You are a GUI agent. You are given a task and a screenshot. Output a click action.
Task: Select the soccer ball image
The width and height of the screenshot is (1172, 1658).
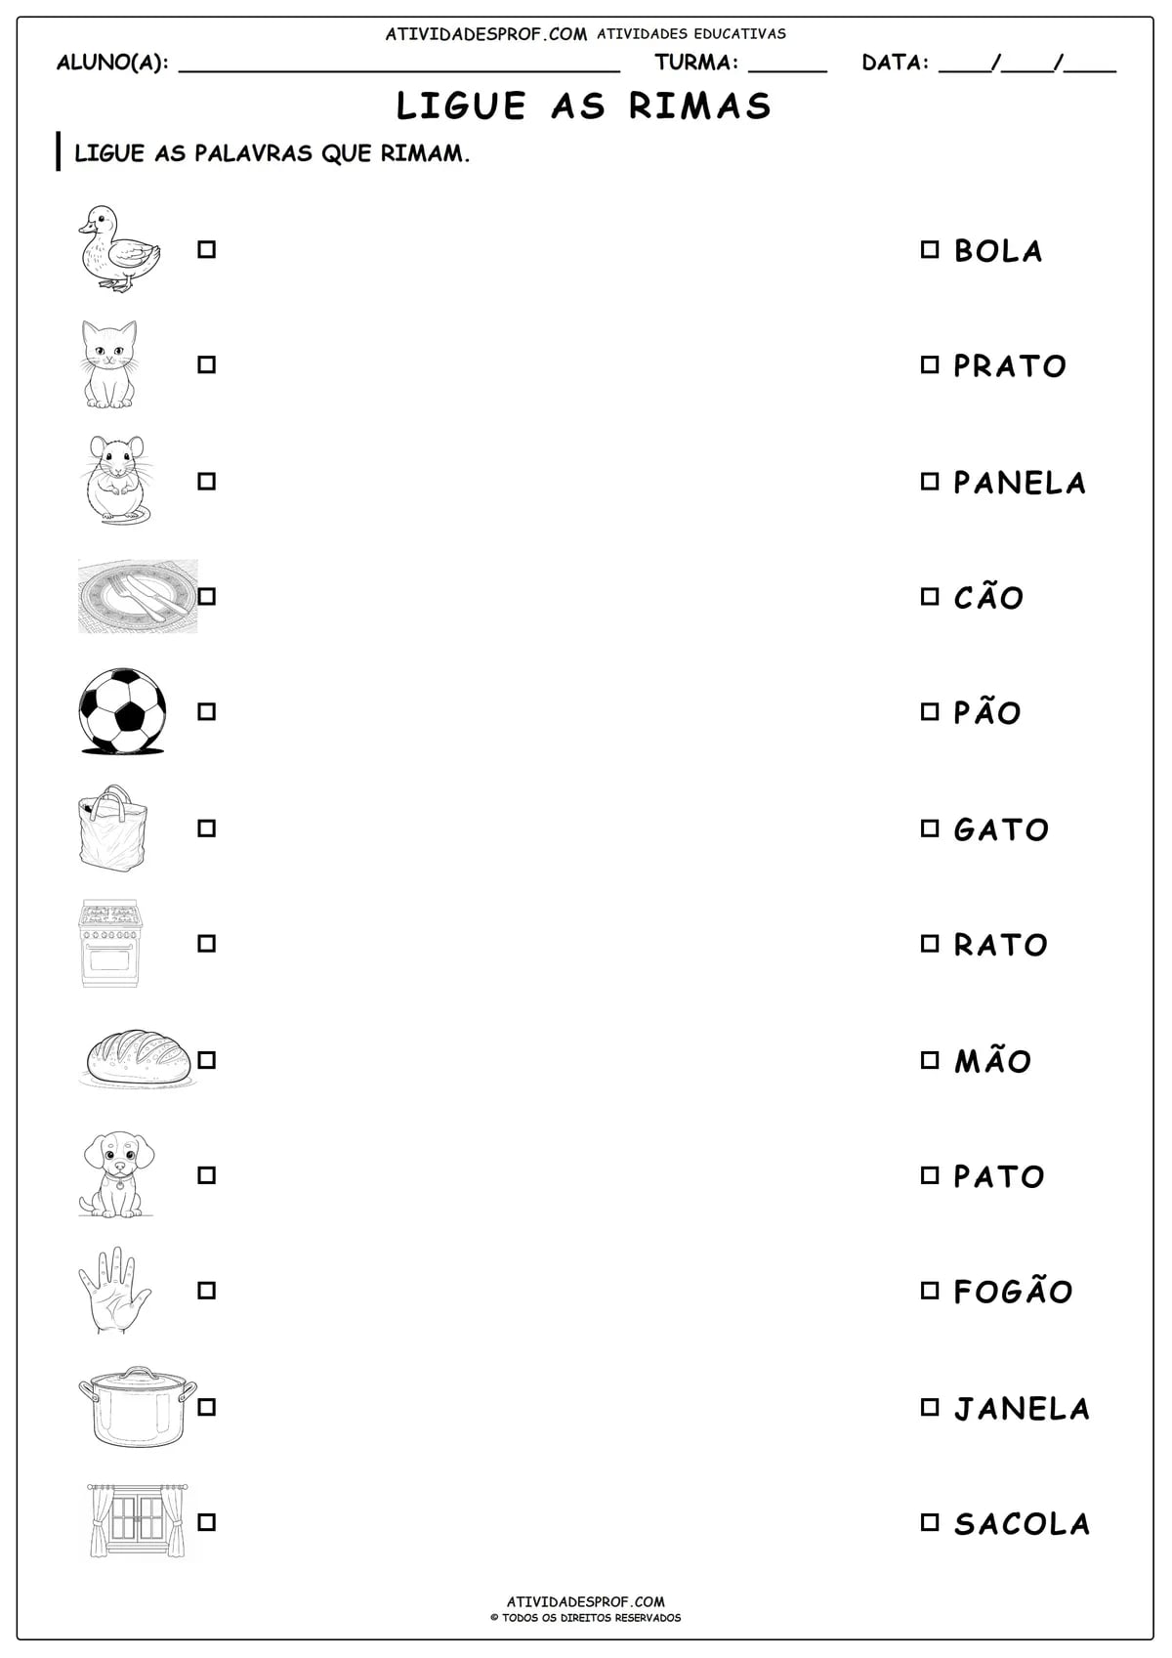122,711
